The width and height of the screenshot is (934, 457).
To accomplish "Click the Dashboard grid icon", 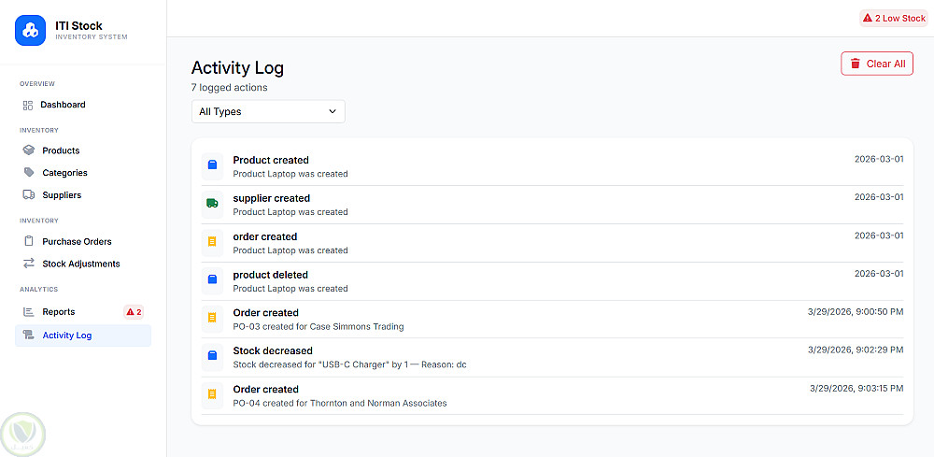I will click(x=28, y=105).
